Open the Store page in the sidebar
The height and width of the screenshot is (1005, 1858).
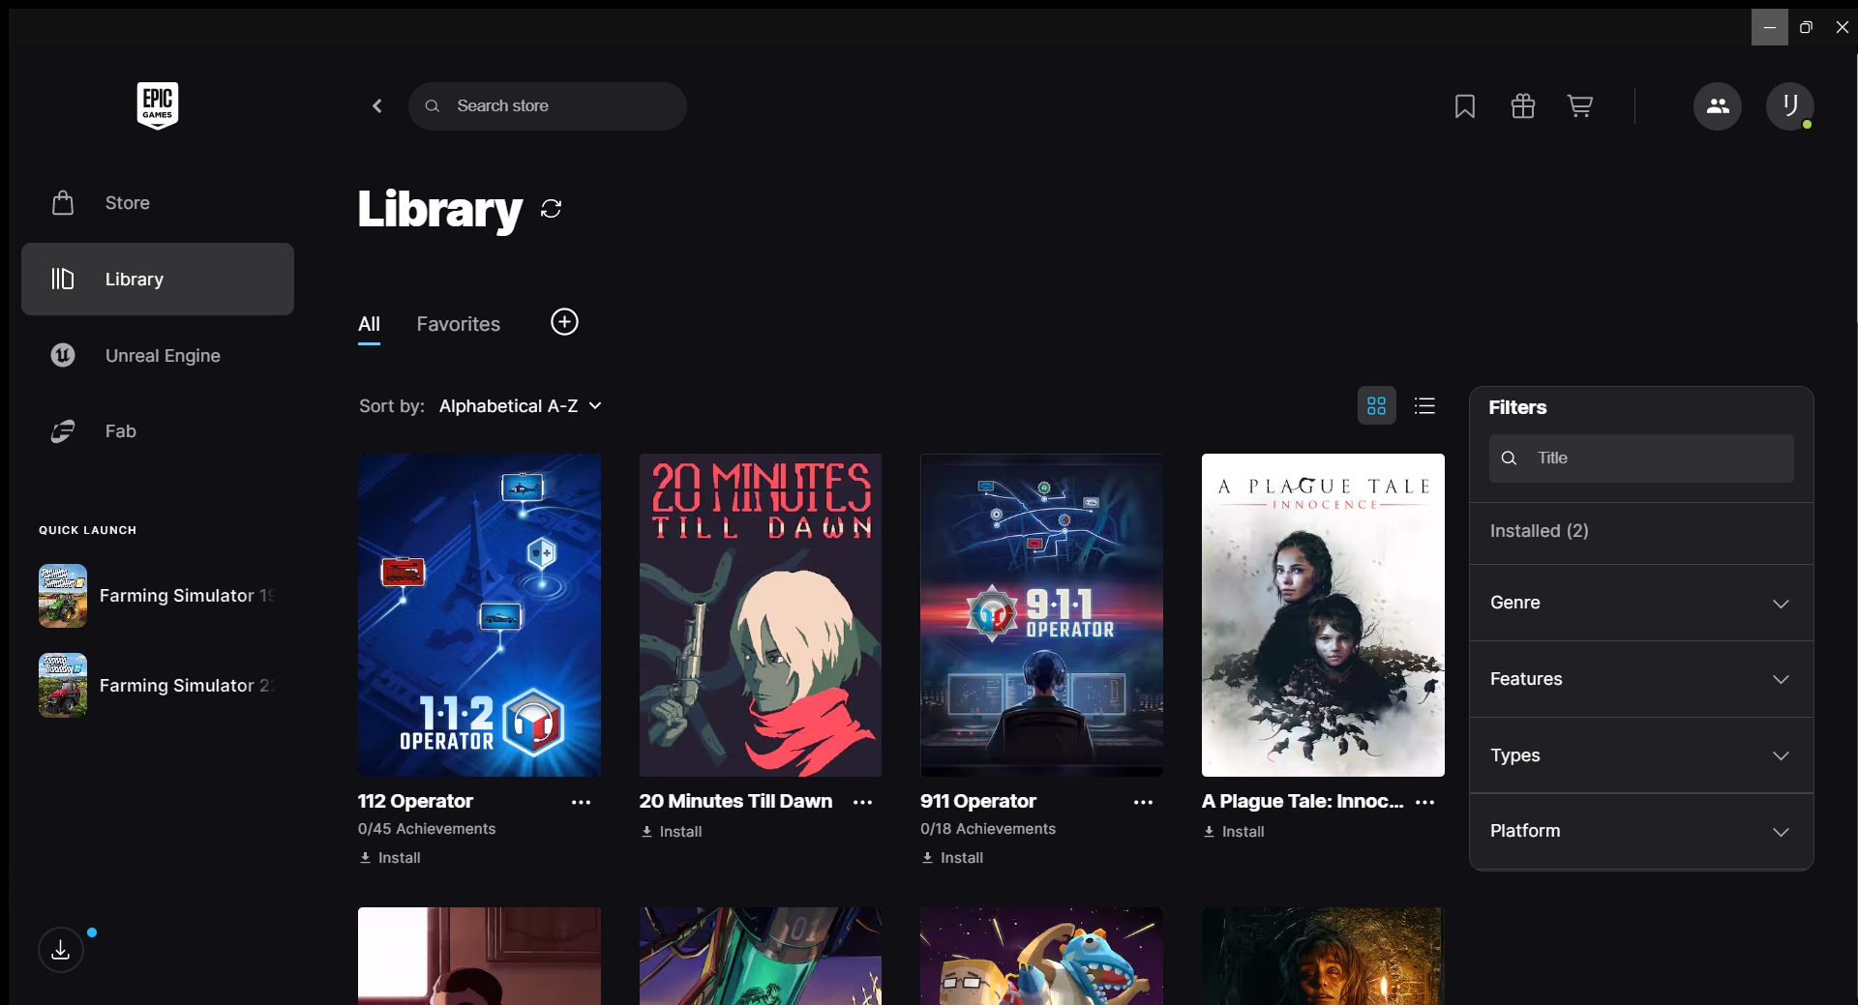tap(158, 203)
